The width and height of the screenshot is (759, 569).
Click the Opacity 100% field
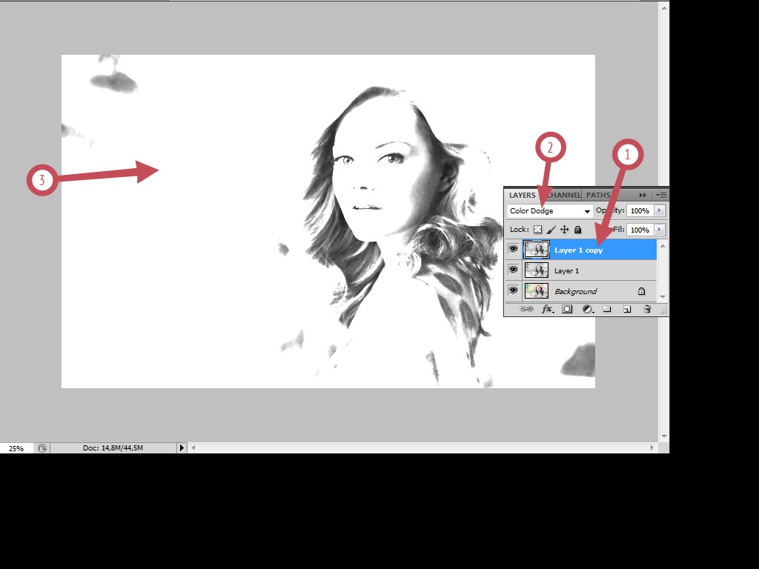point(640,210)
